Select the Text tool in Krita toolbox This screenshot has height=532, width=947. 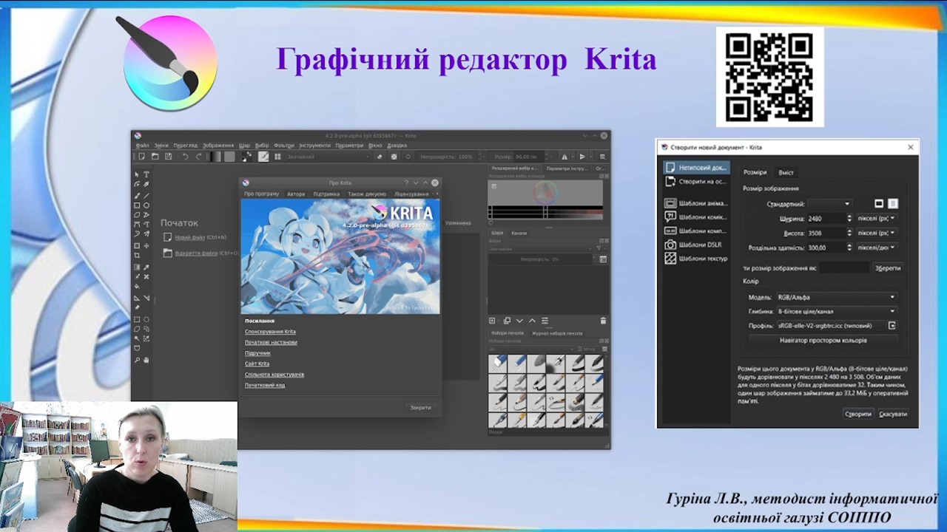146,174
